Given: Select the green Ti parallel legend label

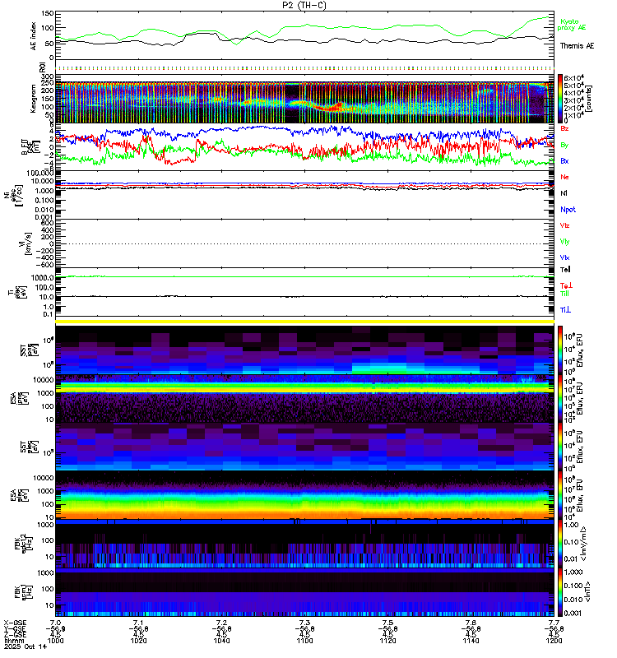Looking at the screenshot, I should tap(564, 294).
